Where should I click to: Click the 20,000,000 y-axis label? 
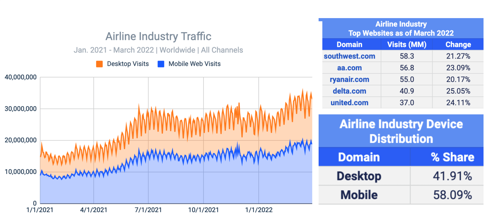(x=21, y=140)
